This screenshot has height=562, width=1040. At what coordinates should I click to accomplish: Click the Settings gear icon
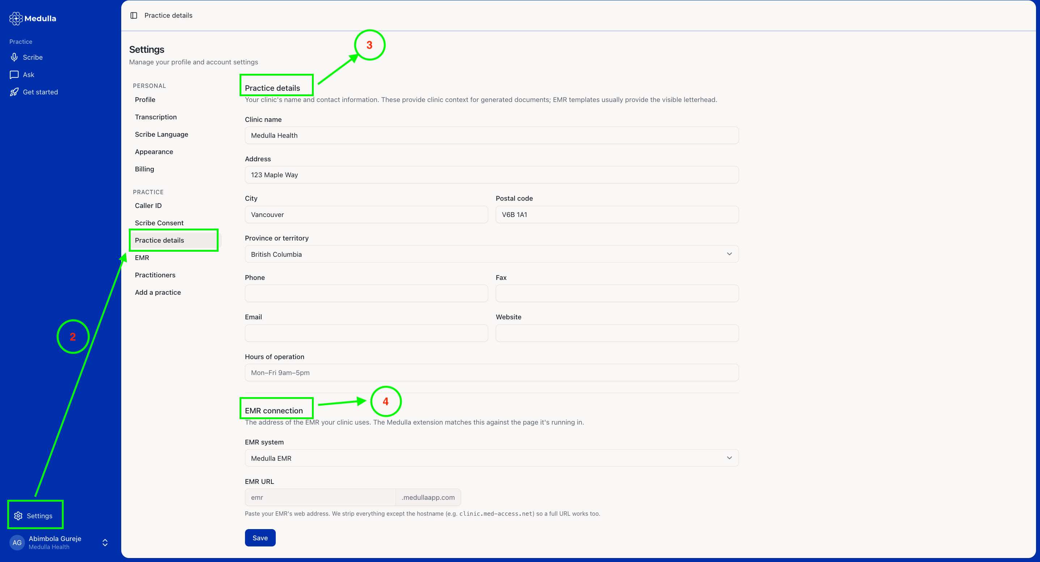[18, 516]
